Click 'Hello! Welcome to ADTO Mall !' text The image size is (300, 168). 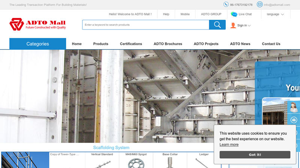point(130,14)
